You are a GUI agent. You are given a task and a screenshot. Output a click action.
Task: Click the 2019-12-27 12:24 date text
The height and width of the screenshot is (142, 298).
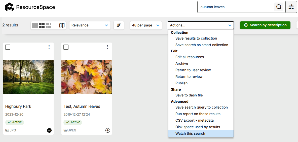pyautogui.click(x=77, y=115)
